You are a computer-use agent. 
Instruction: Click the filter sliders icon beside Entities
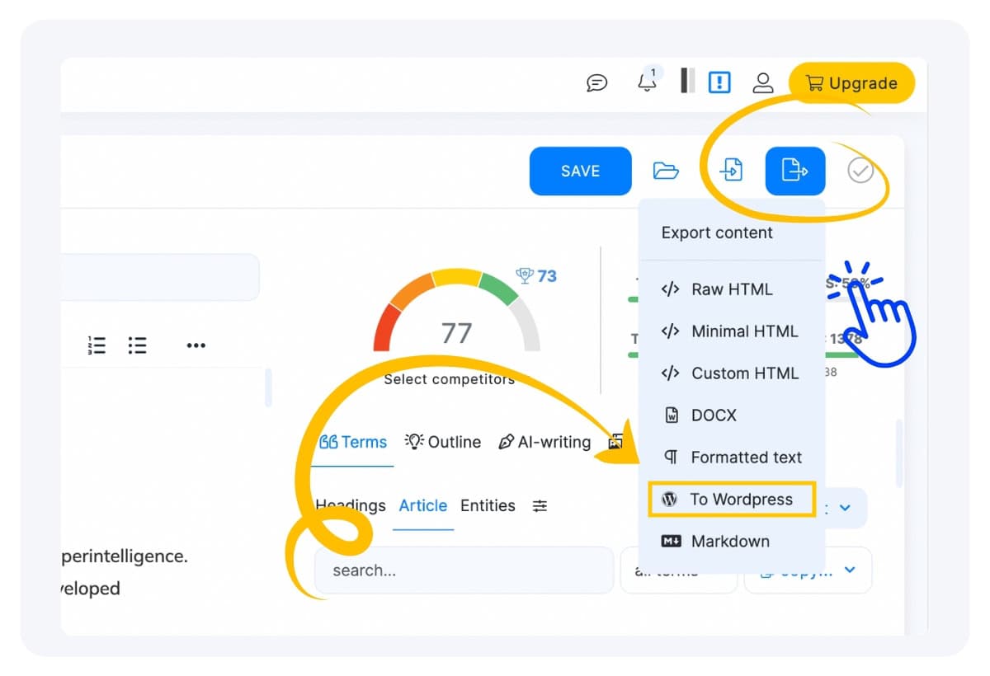540,506
